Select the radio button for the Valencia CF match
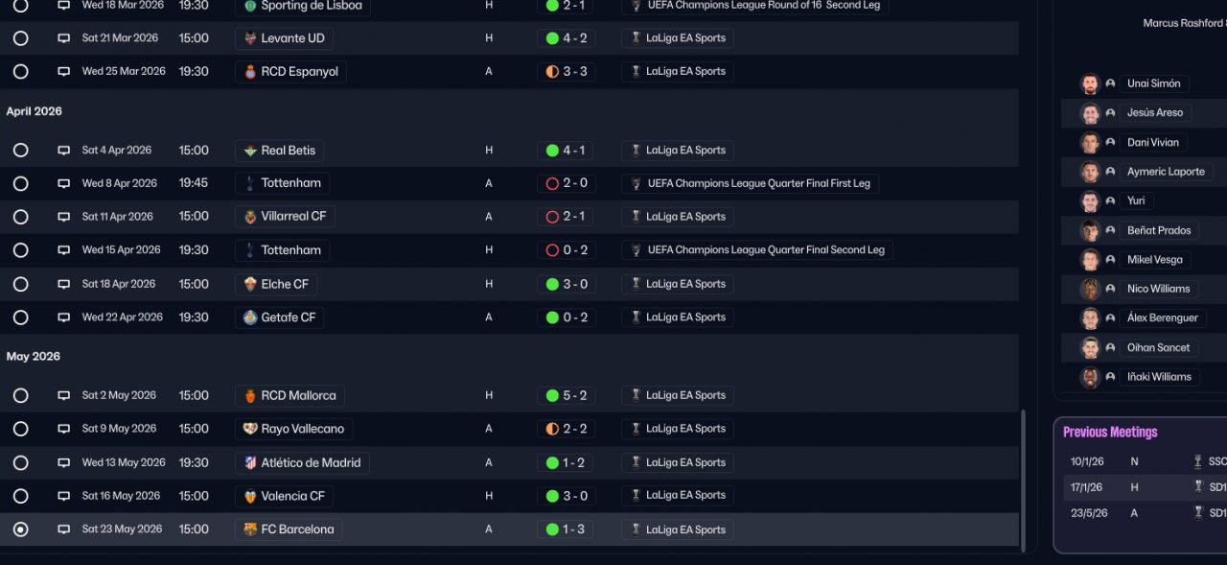Image resolution: width=1227 pixels, height=565 pixels. tap(20, 496)
